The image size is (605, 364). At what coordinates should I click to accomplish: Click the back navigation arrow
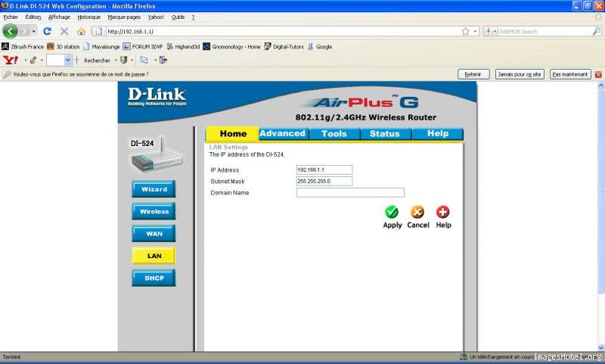[11, 31]
